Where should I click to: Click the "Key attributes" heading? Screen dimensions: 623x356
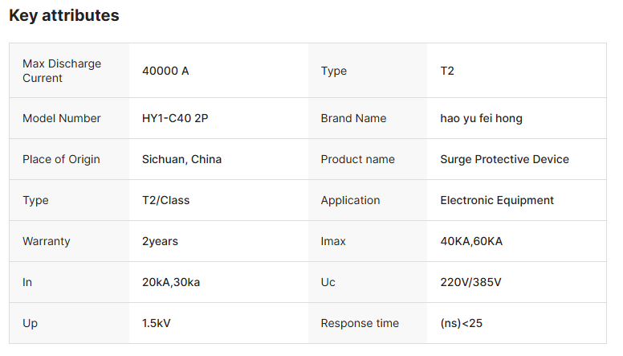64,15
